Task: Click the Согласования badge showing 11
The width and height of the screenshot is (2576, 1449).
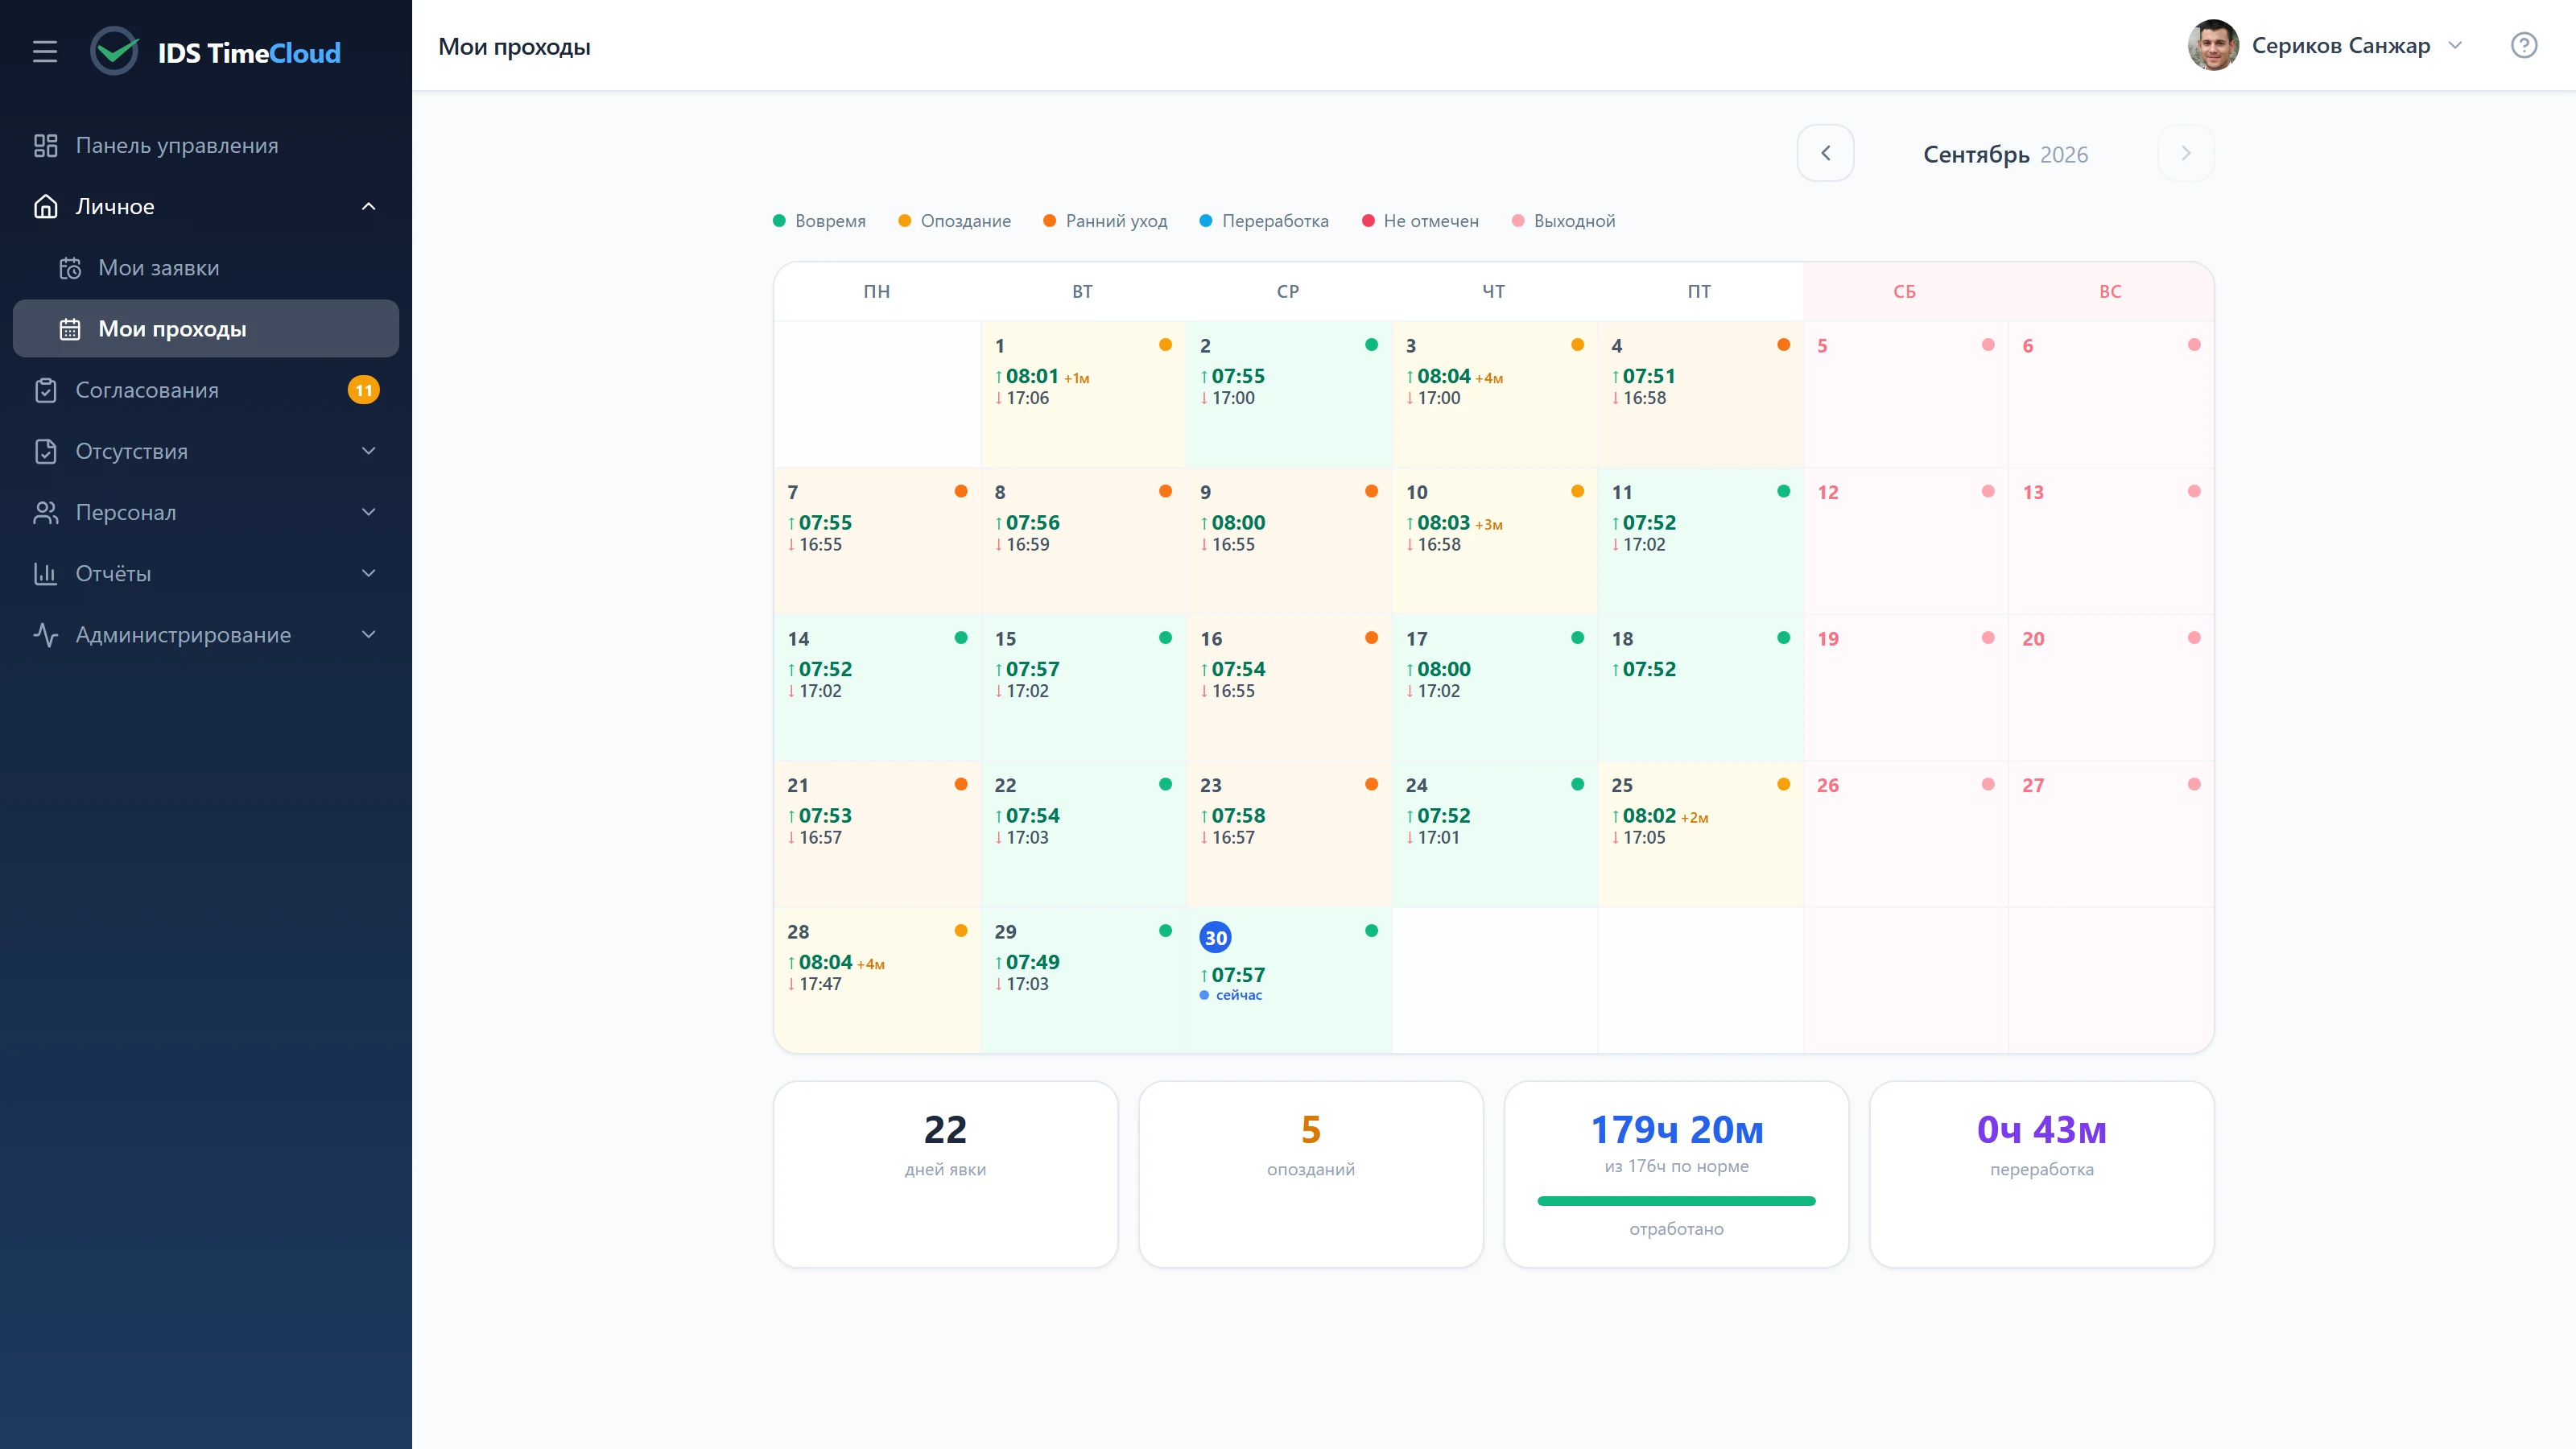Action: [x=363, y=390]
